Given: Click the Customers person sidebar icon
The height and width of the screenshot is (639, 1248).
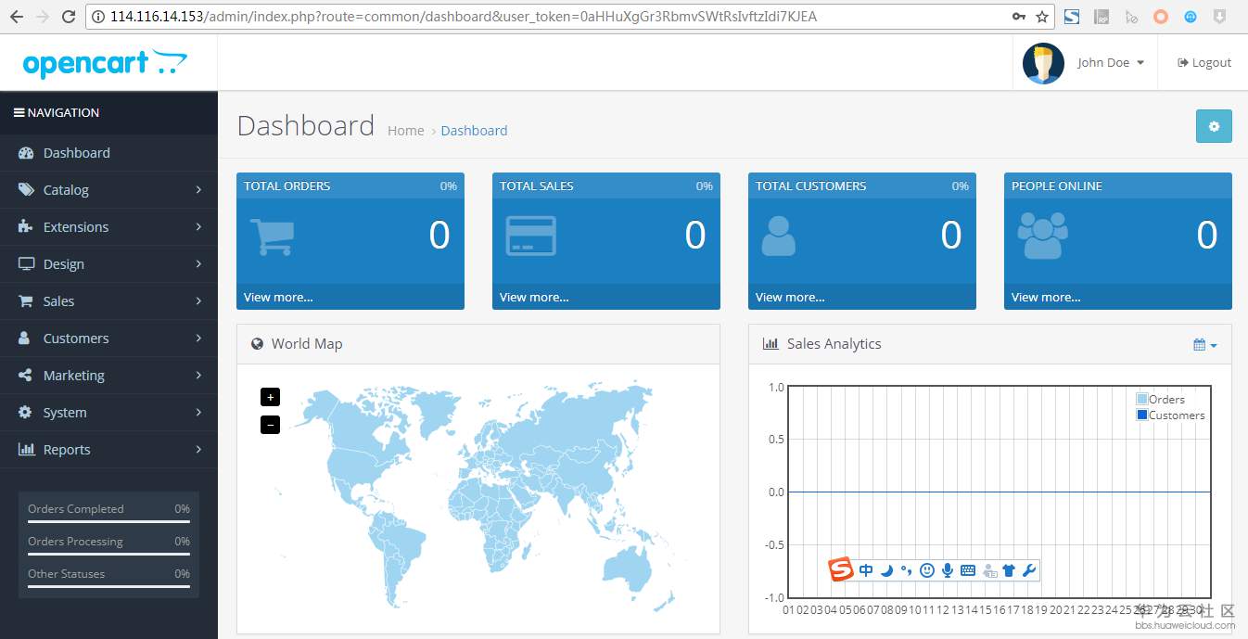Looking at the screenshot, I should [x=25, y=338].
